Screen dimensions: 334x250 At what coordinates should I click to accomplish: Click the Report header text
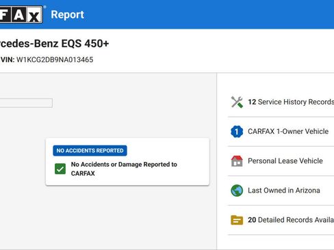(68, 15)
